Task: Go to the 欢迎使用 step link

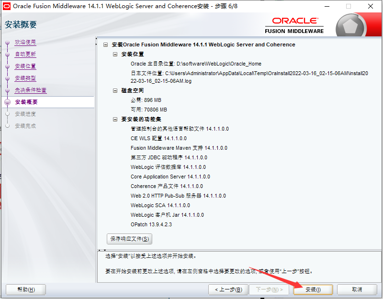Action: tap(25, 42)
